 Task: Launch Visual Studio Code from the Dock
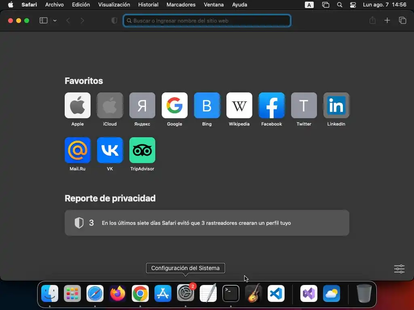[x=276, y=293]
